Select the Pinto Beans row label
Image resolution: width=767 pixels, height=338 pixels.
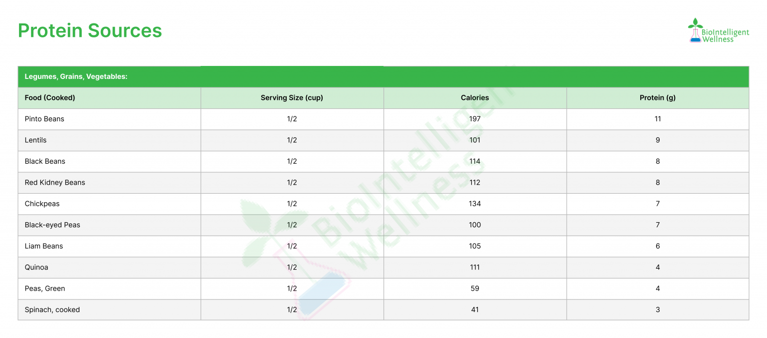pos(44,119)
